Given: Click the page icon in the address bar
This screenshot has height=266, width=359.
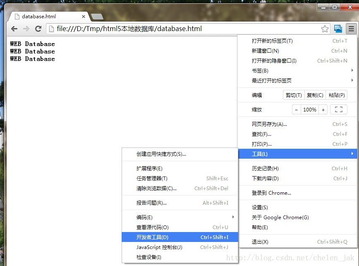Looking at the screenshot, I should coord(52,29).
